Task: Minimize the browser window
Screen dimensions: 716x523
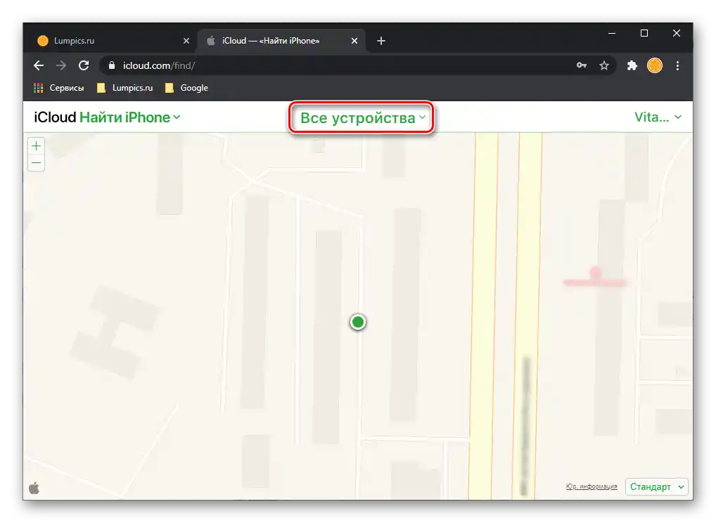Action: 612,33
